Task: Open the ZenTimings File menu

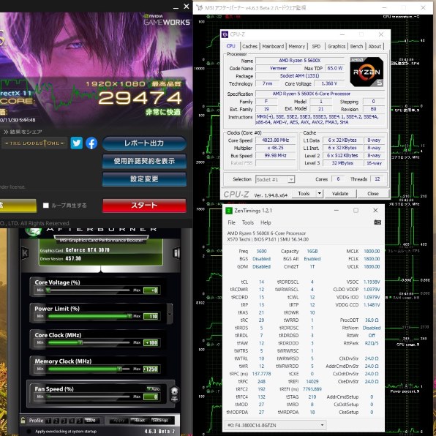Action: click(x=231, y=222)
